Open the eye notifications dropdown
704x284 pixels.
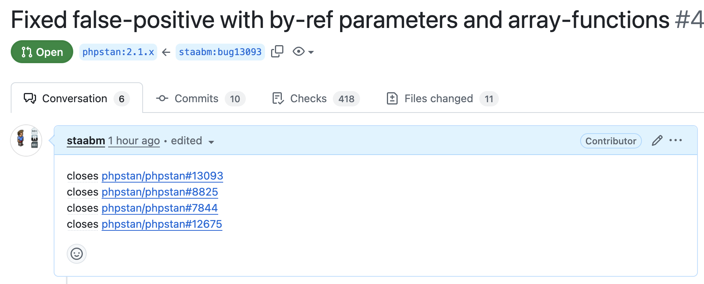point(303,51)
